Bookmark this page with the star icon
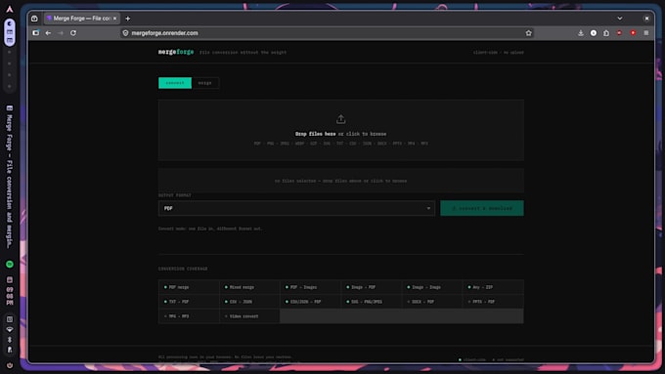The width and height of the screenshot is (665, 374). pyautogui.click(x=528, y=33)
